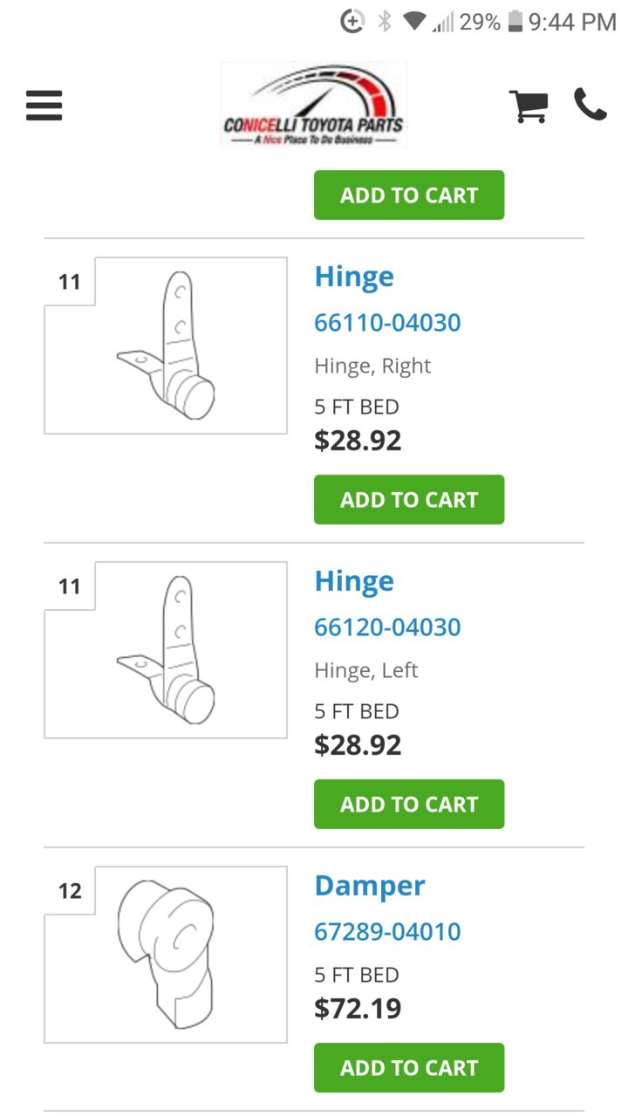The height and width of the screenshot is (1117, 628).
Task: Click the topmost Add to Cart button
Action: [409, 195]
